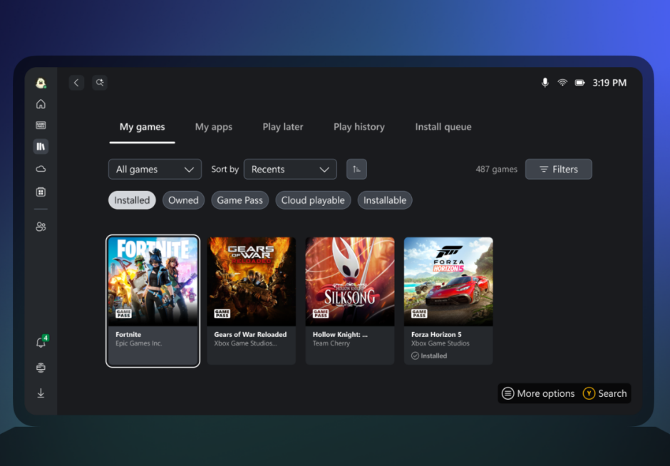
Task: Open the print-like device icon above downloads
Action: [x=41, y=368]
